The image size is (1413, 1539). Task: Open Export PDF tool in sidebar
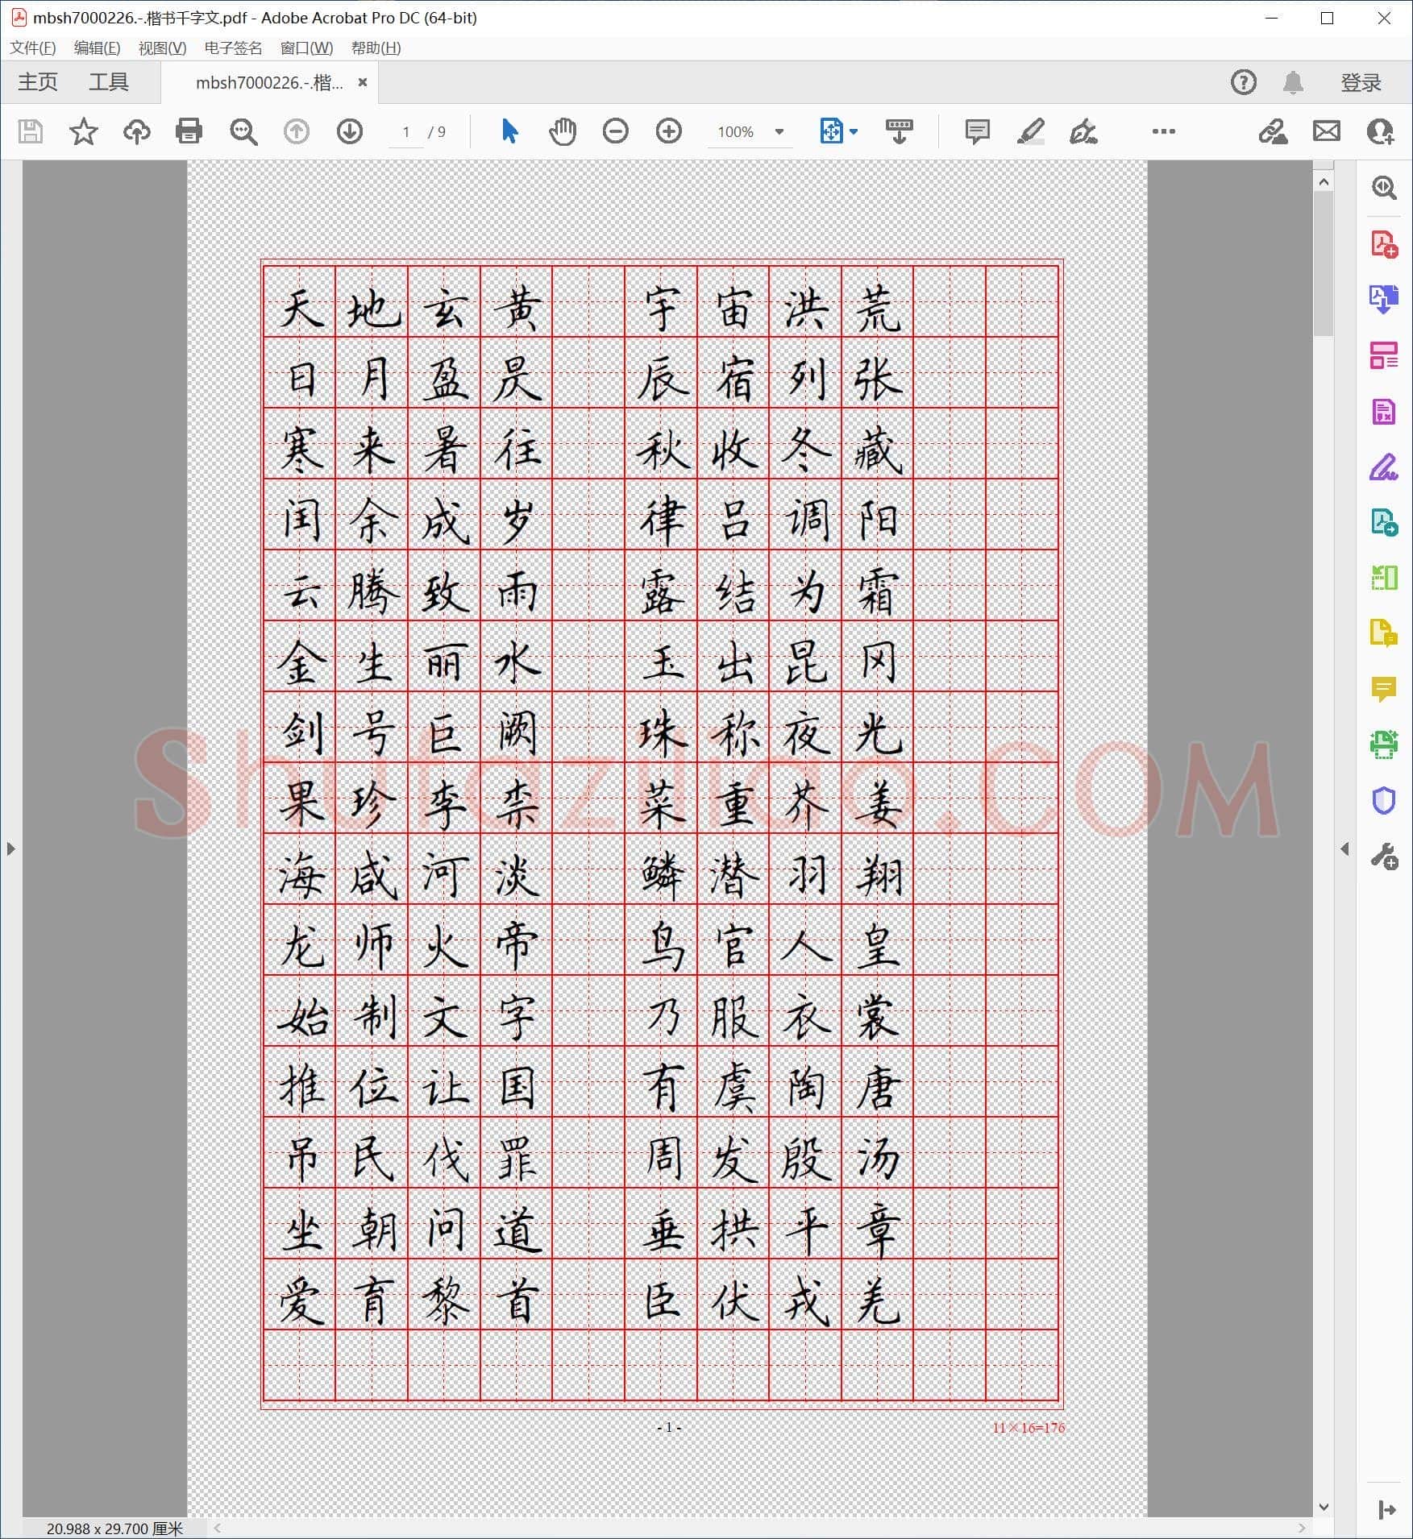point(1384,299)
